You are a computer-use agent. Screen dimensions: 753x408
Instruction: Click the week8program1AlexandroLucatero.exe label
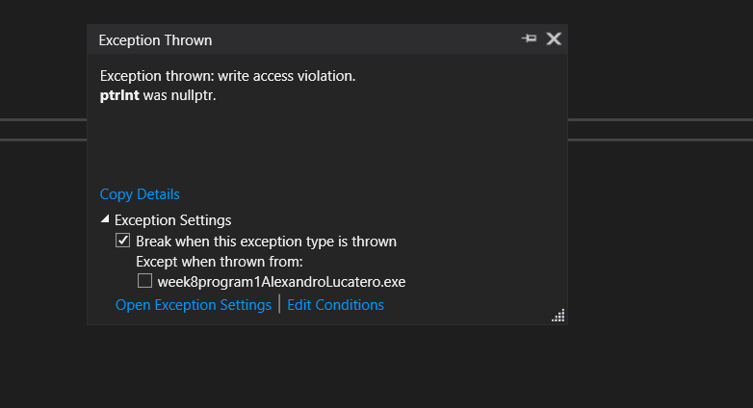(281, 282)
